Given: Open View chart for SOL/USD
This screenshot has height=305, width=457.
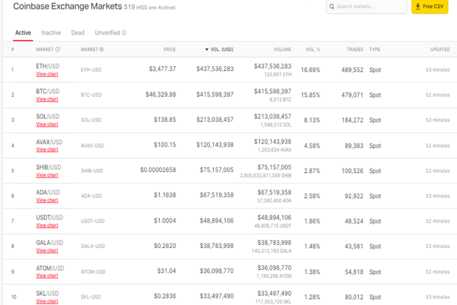Looking at the screenshot, I should (x=47, y=124).
